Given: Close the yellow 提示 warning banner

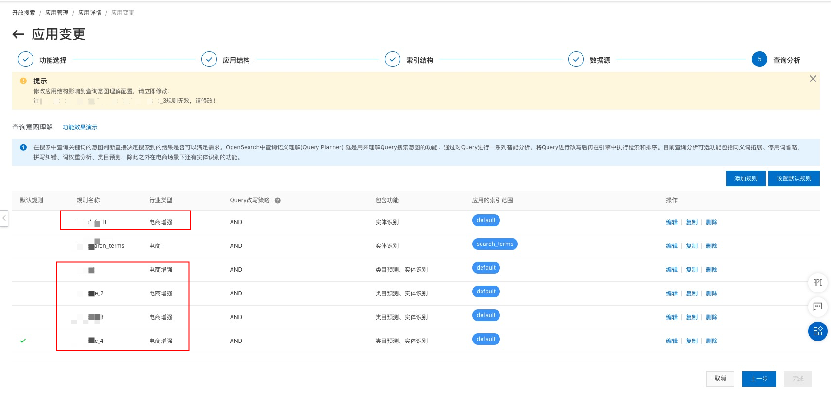Looking at the screenshot, I should tap(813, 79).
